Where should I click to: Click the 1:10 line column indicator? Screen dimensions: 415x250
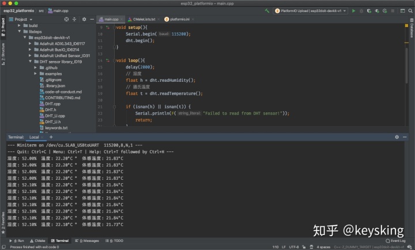[x=276, y=247]
